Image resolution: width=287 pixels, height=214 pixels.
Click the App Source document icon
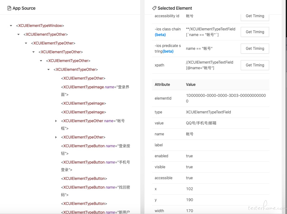click(9, 8)
